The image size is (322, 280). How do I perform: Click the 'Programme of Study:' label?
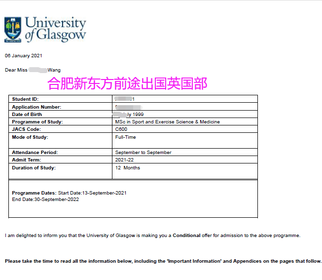pyautogui.click(x=37, y=122)
